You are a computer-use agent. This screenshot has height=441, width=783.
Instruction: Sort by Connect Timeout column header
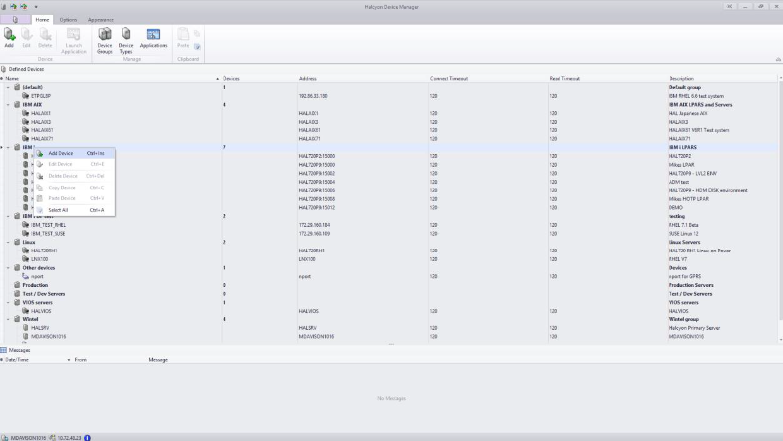click(449, 79)
